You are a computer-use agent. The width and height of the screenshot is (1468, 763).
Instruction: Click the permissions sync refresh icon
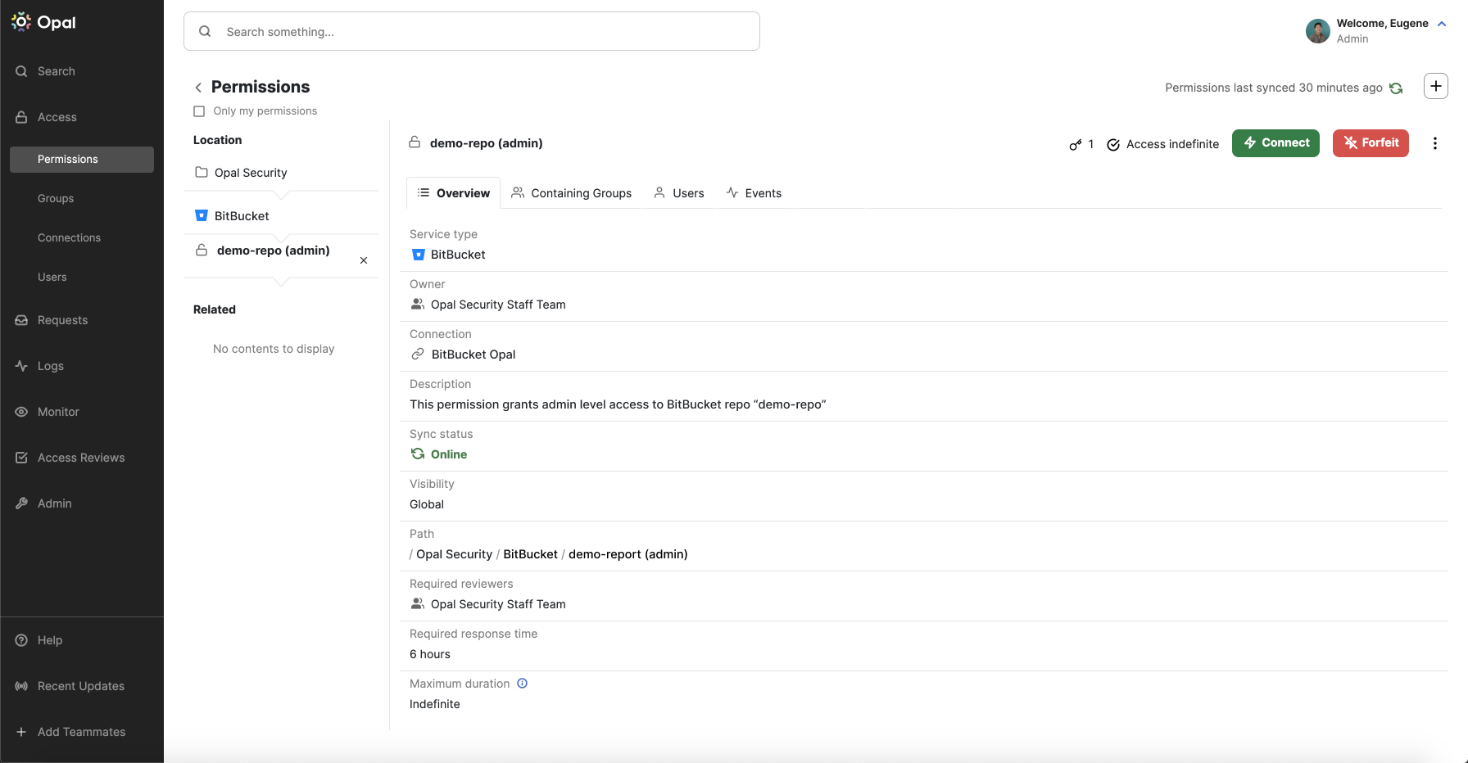[x=1396, y=88]
